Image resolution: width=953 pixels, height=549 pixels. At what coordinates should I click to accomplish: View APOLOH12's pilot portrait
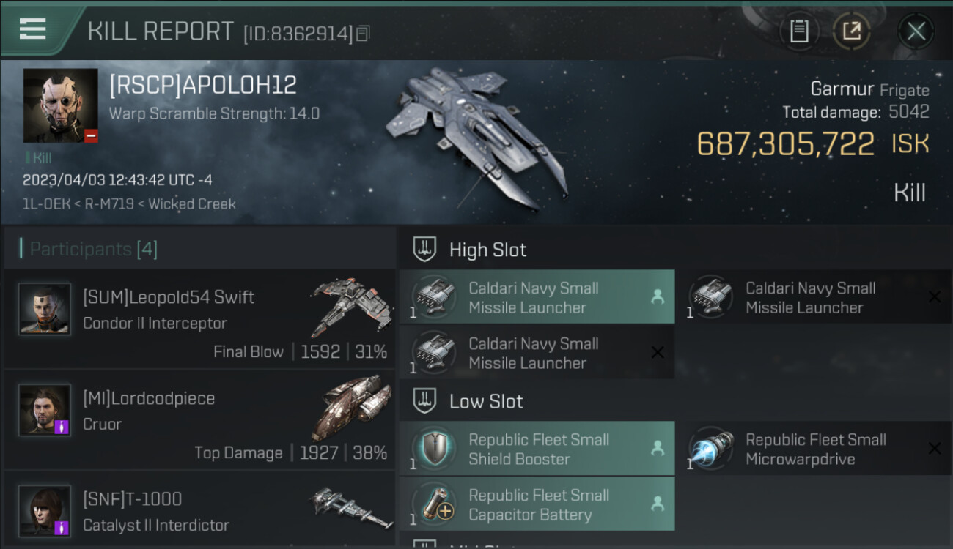(x=60, y=105)
